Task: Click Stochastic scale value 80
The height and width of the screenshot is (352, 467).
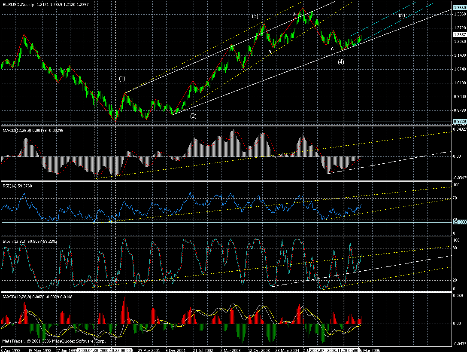Action: tap(455, 248)
